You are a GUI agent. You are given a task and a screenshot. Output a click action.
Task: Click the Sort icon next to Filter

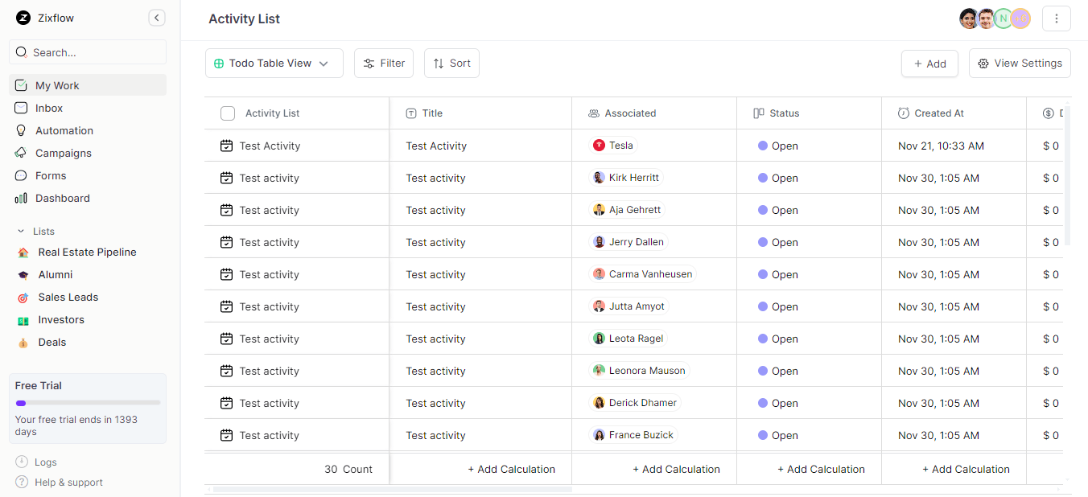click(x=439, y=63)
